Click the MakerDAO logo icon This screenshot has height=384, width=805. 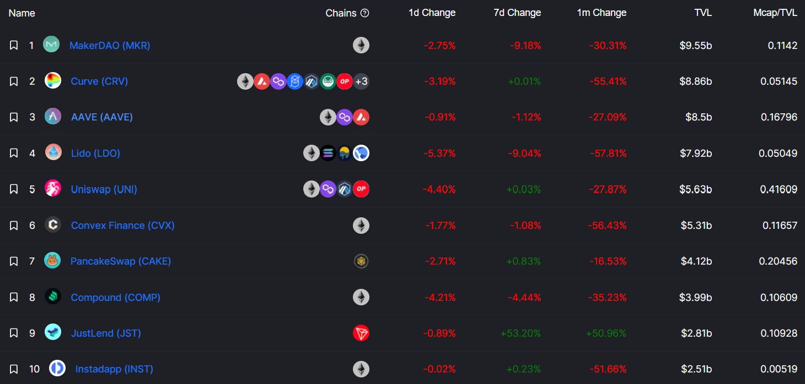(x=51, y=45)
